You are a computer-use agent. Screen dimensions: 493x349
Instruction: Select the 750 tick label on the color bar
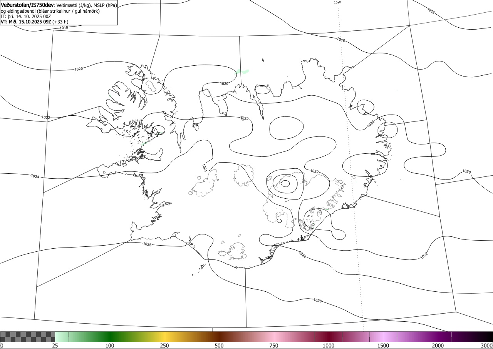(x=274, y=346)
